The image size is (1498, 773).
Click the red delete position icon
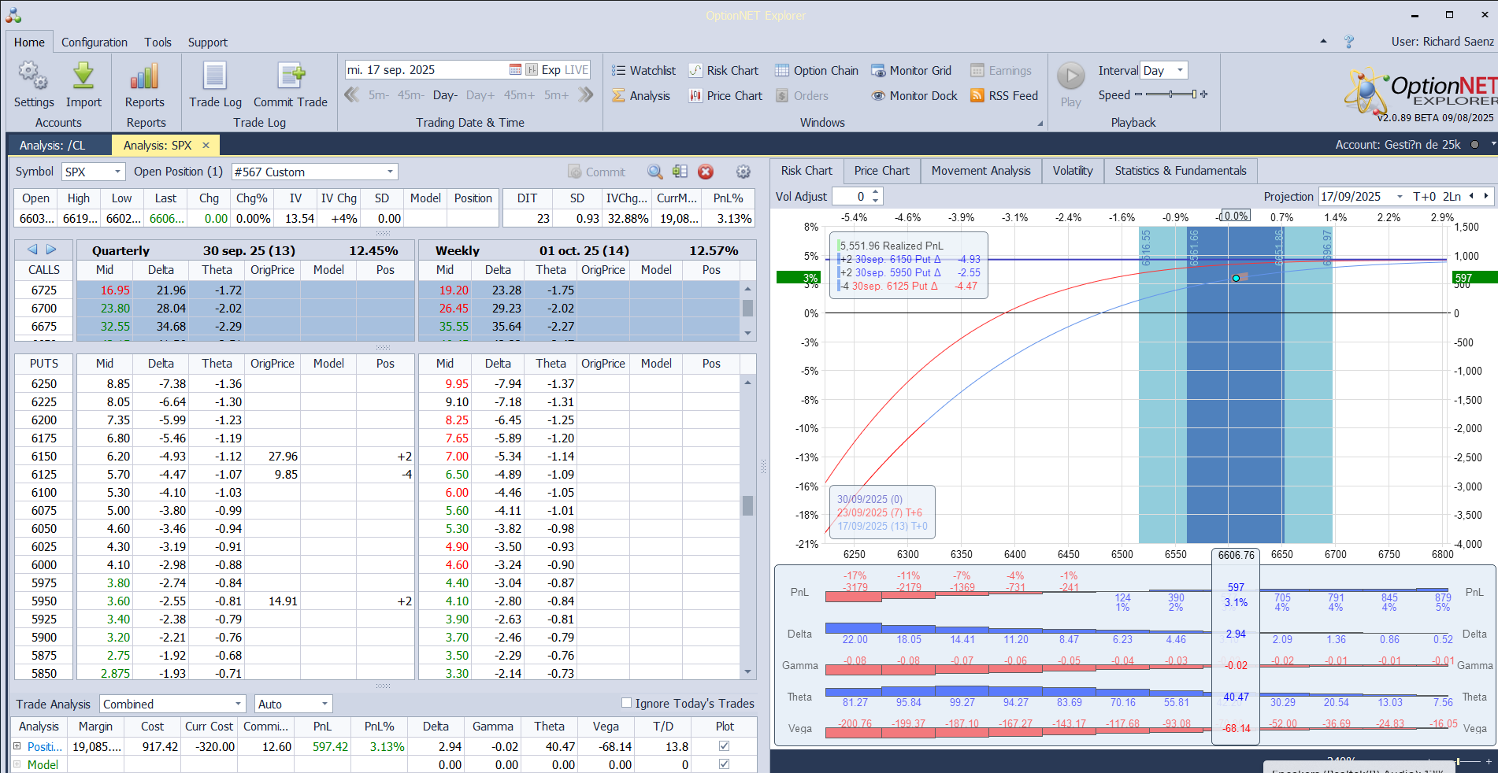point(706,172)
